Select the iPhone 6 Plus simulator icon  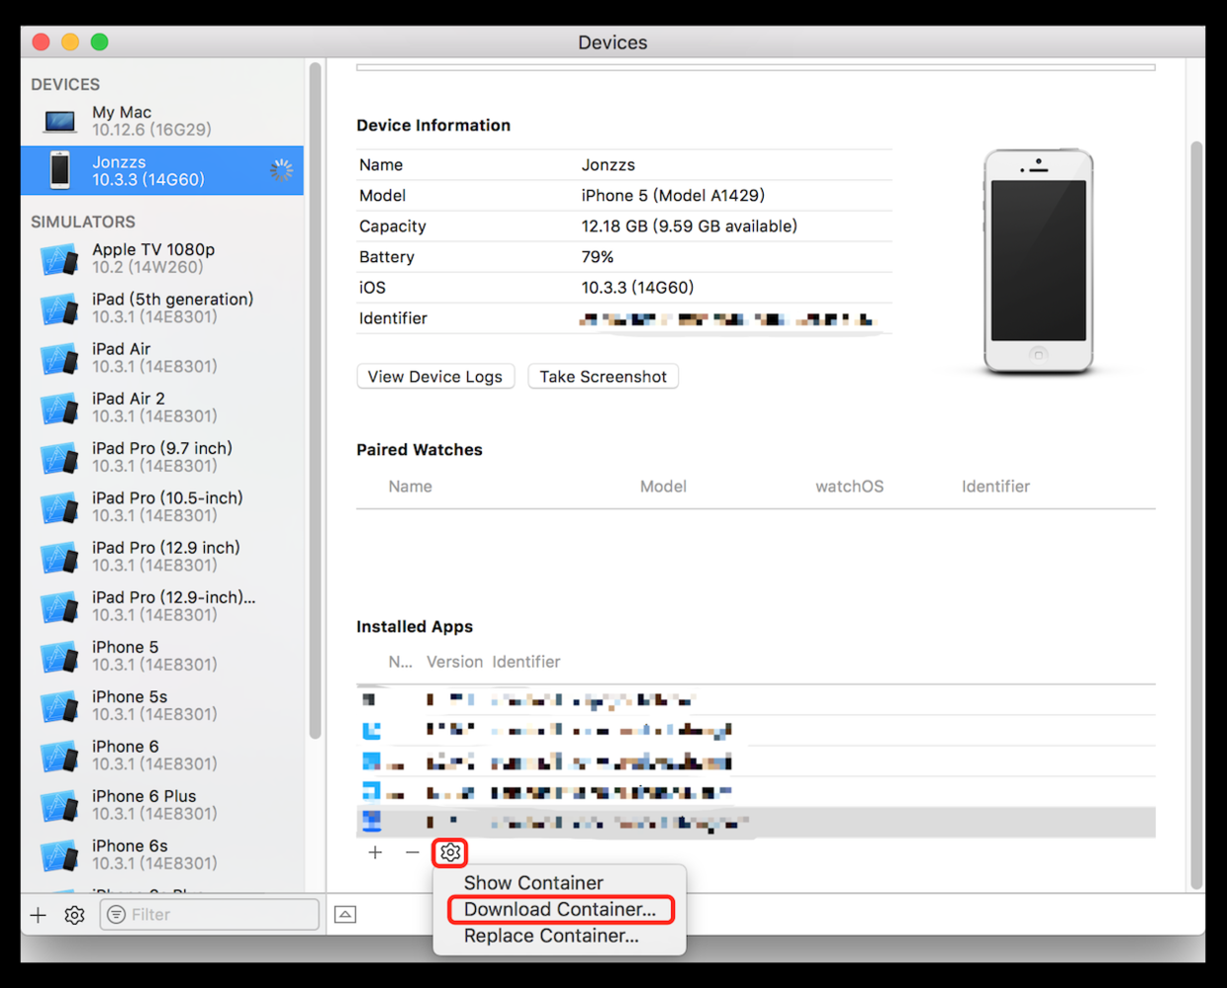(x=59, y=805)
